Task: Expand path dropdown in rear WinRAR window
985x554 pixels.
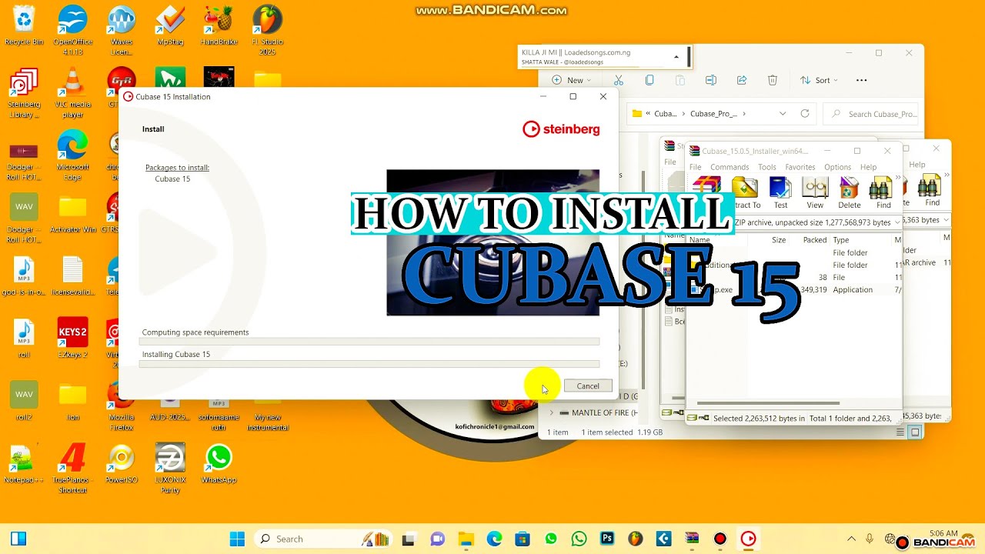Action: (x=946, y=220)
